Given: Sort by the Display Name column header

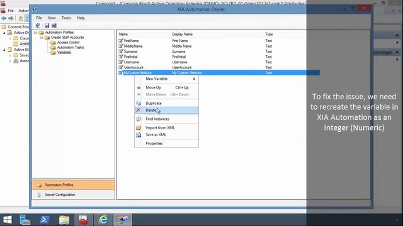Looking at the screenshot, I should coord(182,35).
